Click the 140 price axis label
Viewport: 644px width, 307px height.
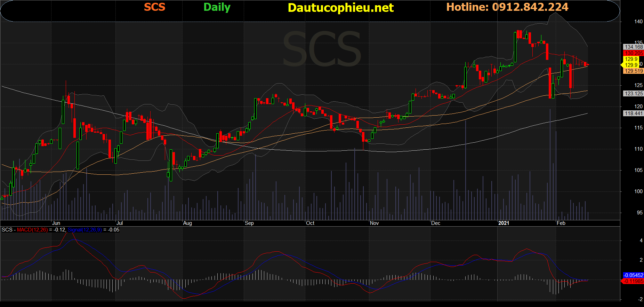coord(638,22)
